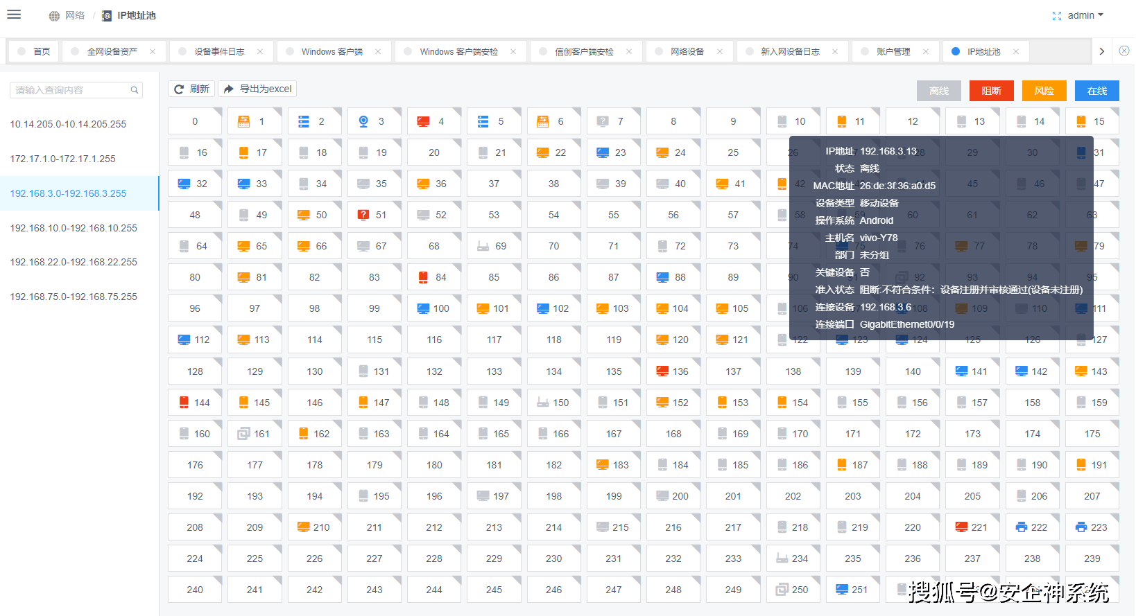Close the 设备事件日志 tab
This screenshot has width=1136, height=616.
click(x=260, y=51)
